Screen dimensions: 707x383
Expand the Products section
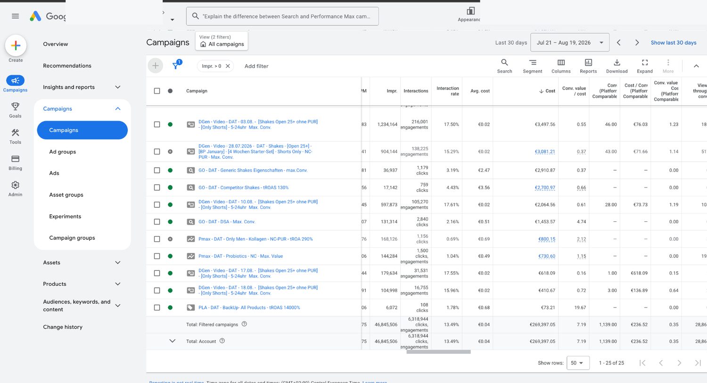pos(118,284)
